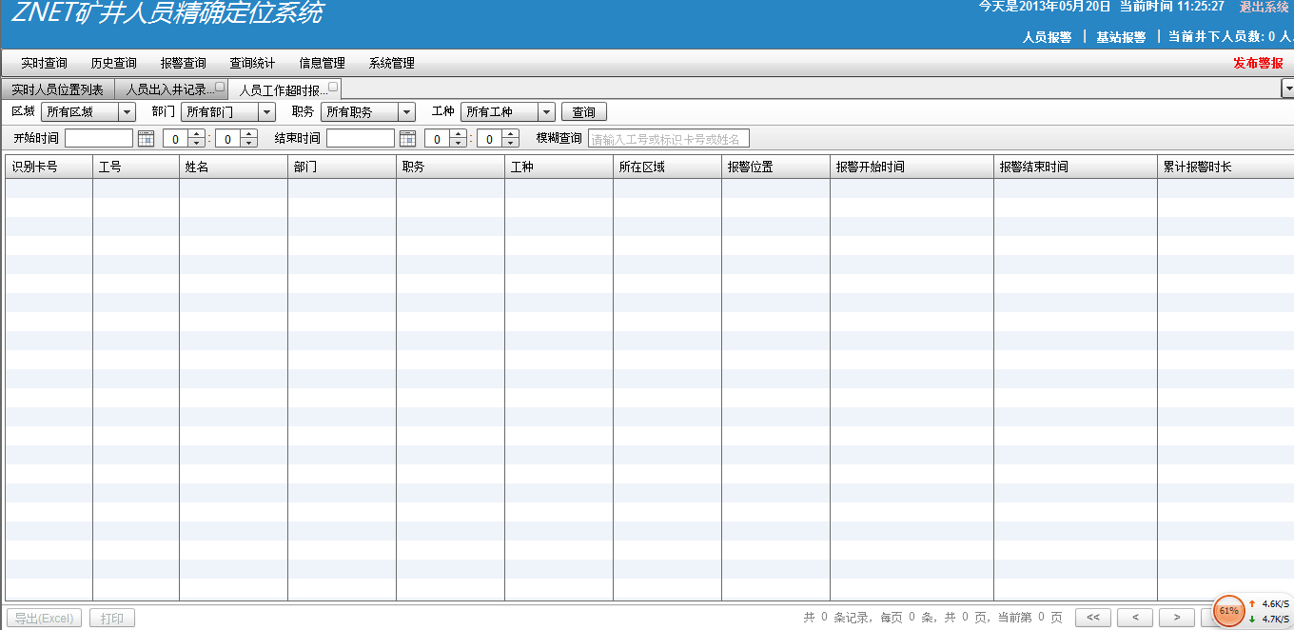The image size is (1294, 630).
Task: Open the end time calendar picker
Action: point(407,139)
